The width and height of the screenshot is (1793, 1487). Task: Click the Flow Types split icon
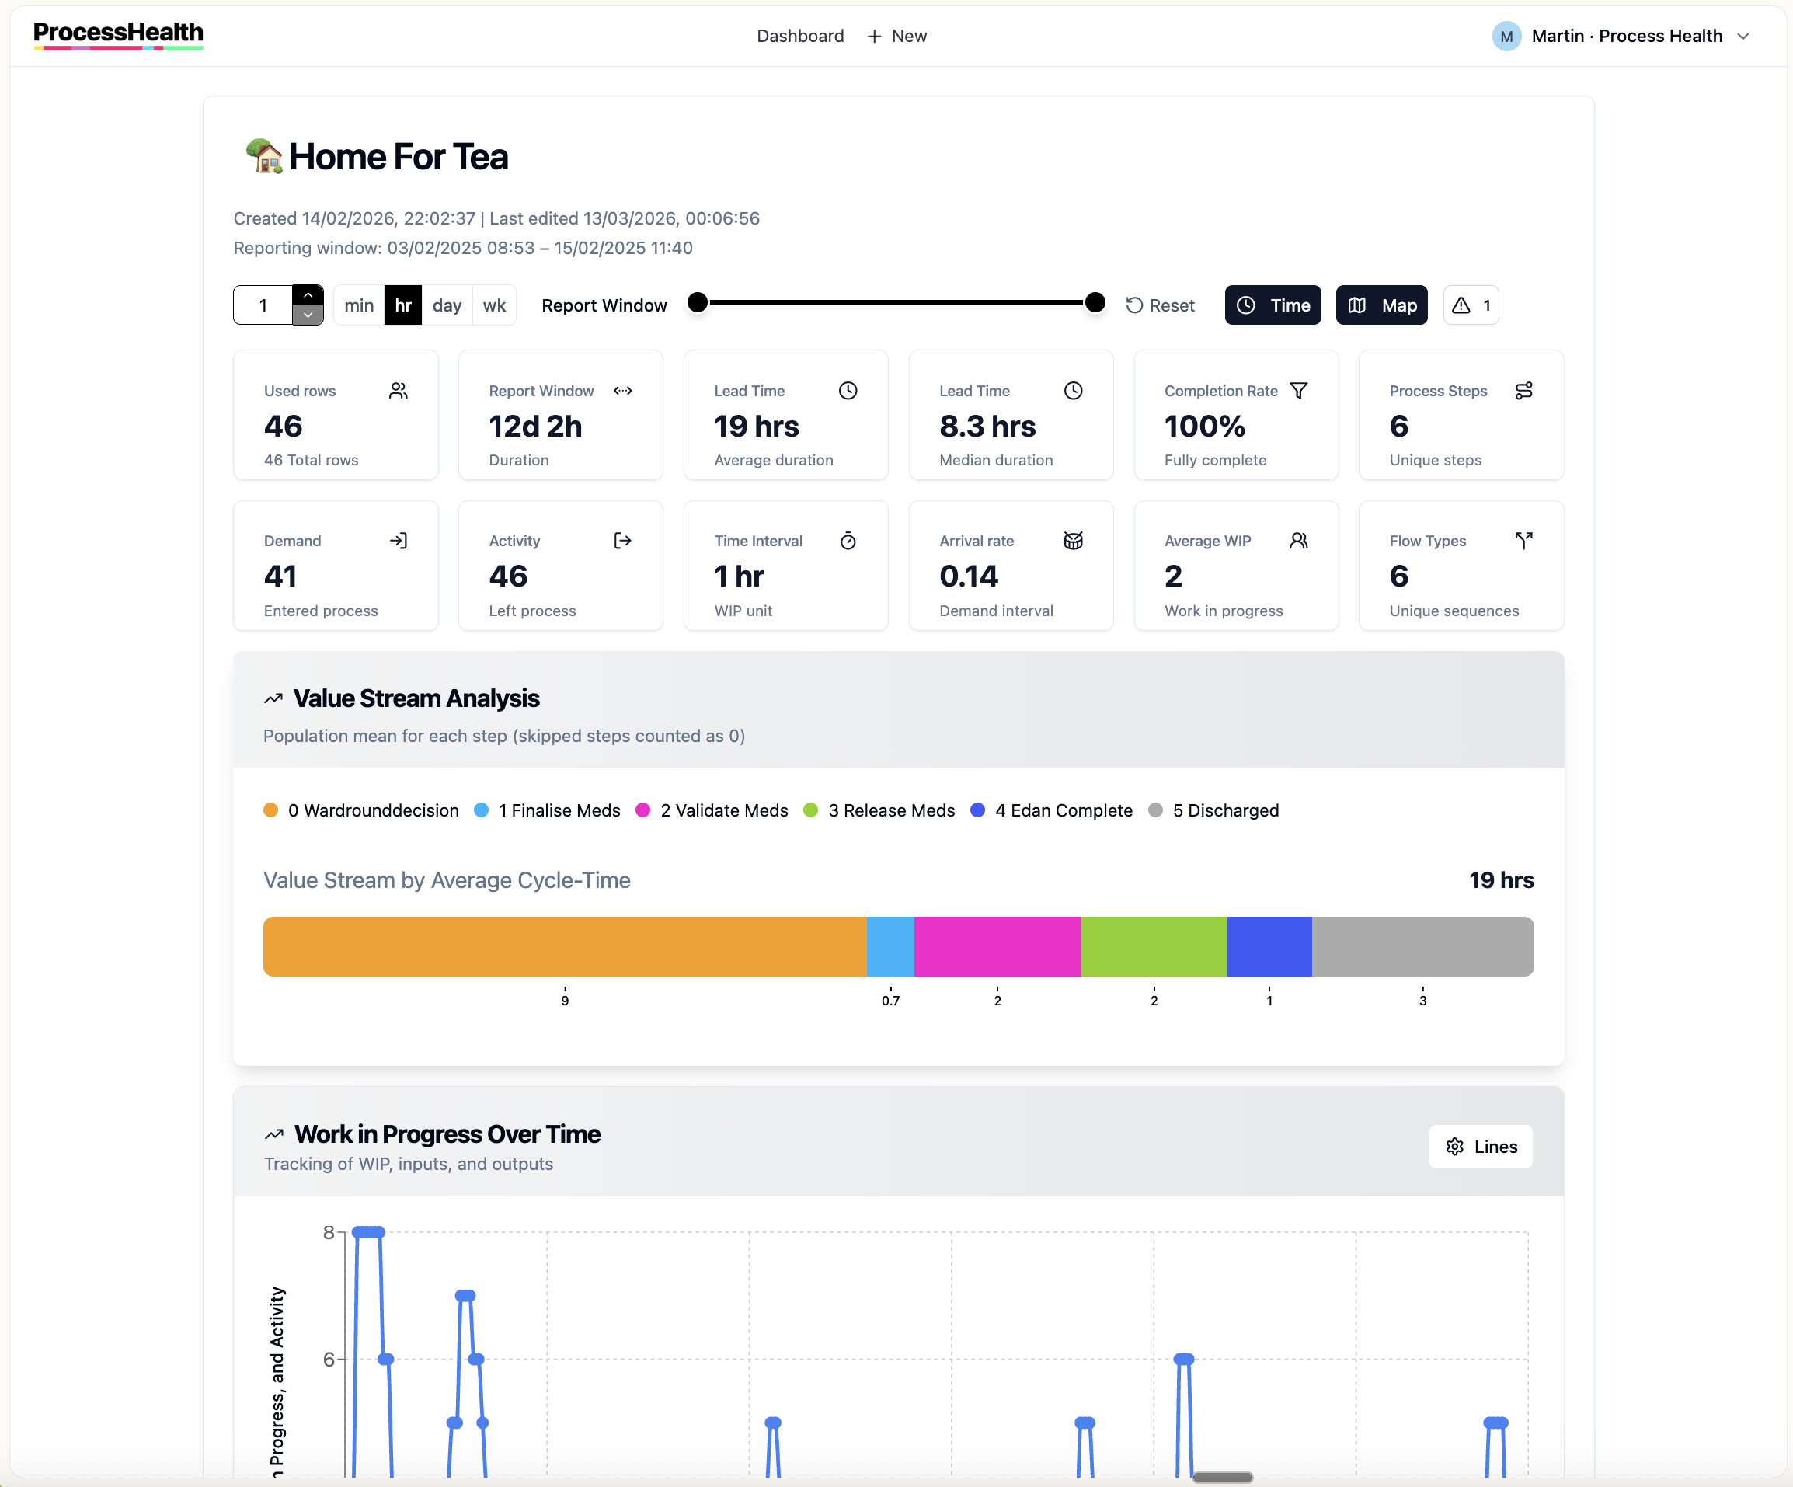(1523, 541)
